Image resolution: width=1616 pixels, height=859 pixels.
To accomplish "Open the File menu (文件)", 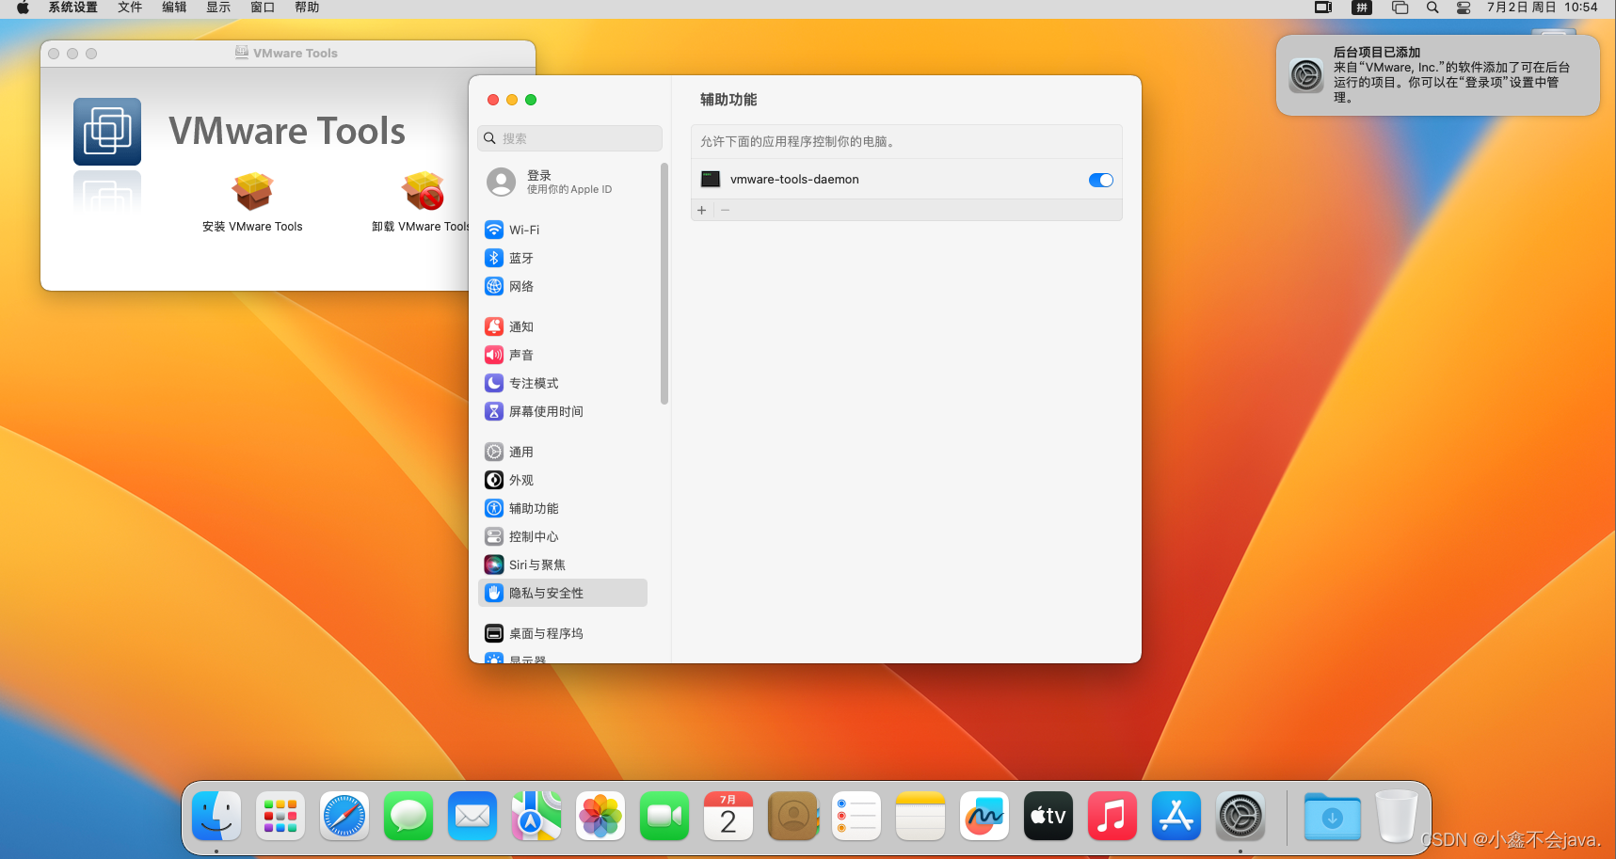I will [130, 8].
